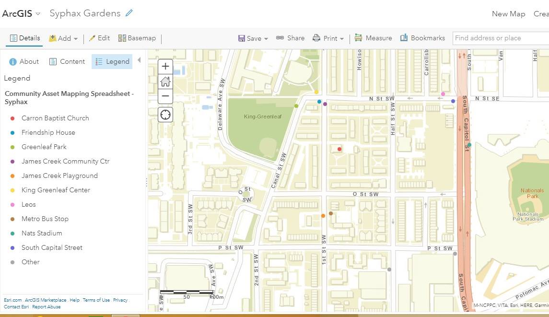This screenshot has height=317, width=549.
Task: Open the Esri.com footer link
Action: pos(12,300)
